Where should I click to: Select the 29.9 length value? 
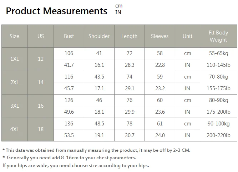(x=130, y=112)
